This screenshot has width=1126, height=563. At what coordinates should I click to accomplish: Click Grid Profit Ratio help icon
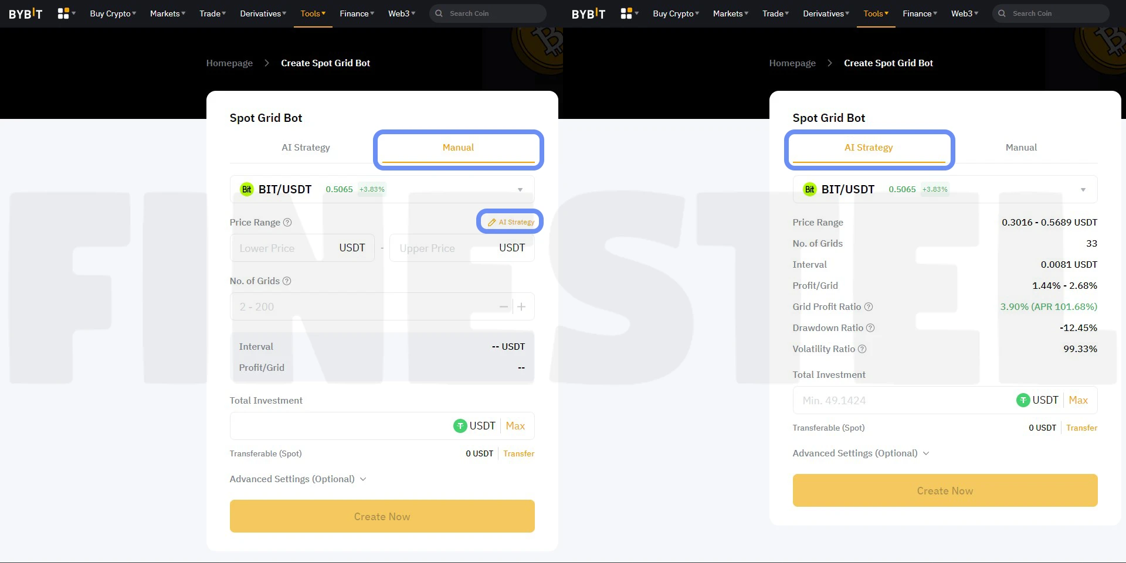click(x=869, y=307)
